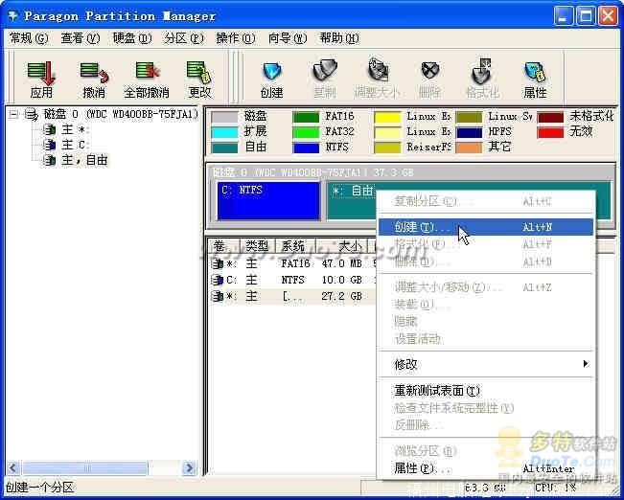Click the 卷 column header
Screen dimensions: 624x500
[224, 246]
